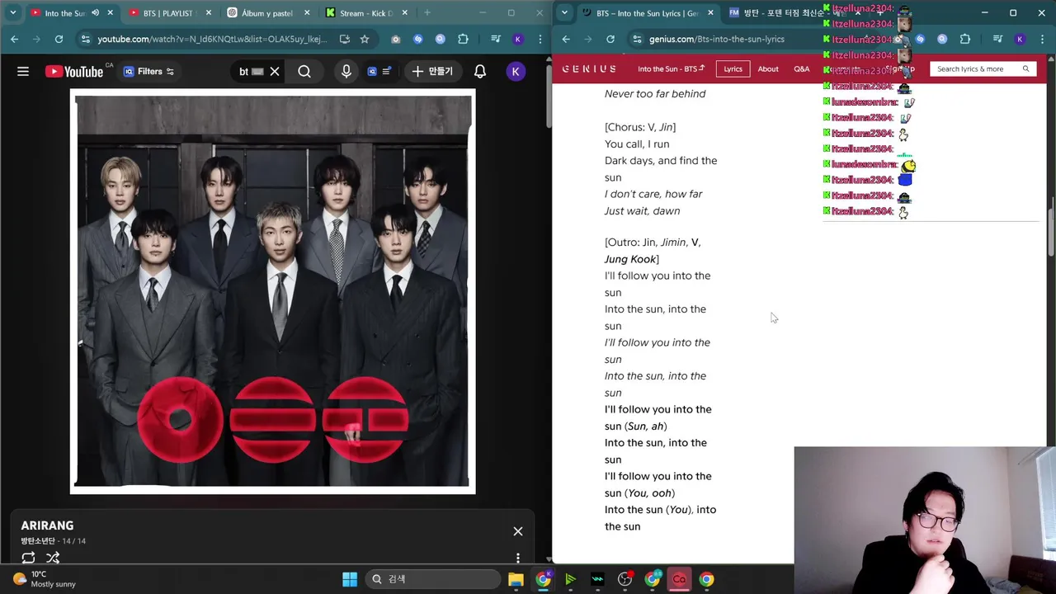The height and width of the screenshot is (594, 1056).
Task: Run the YouTube search with magnifier icon
Action: [x=304, y=72]
